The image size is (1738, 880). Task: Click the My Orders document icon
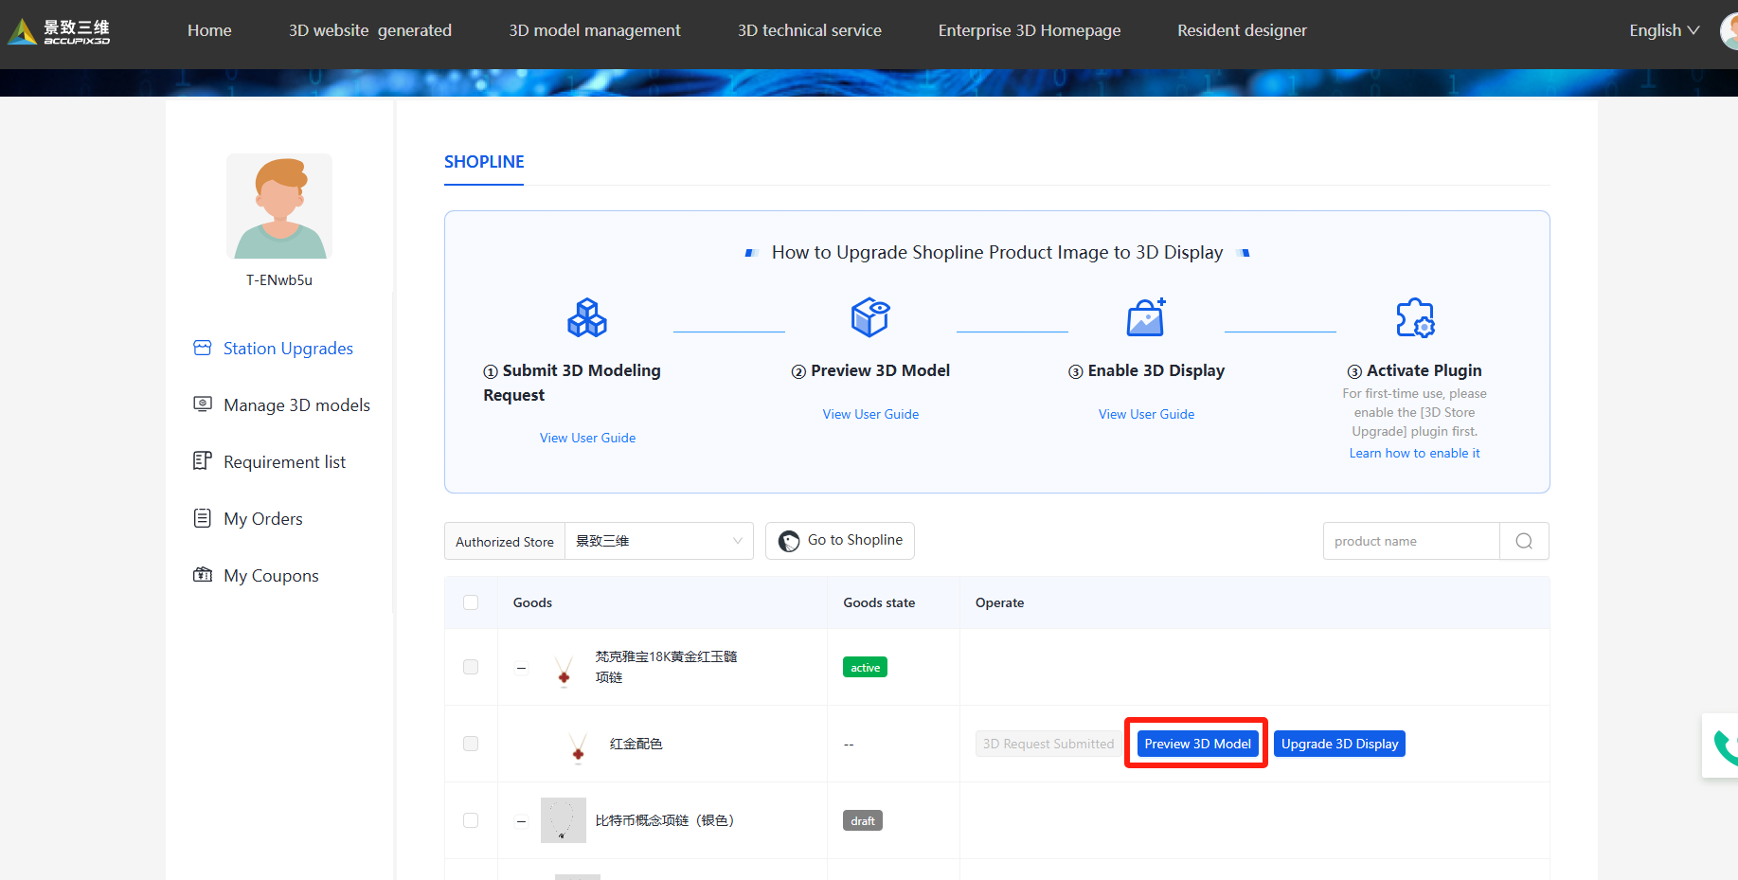click(203, 518)
